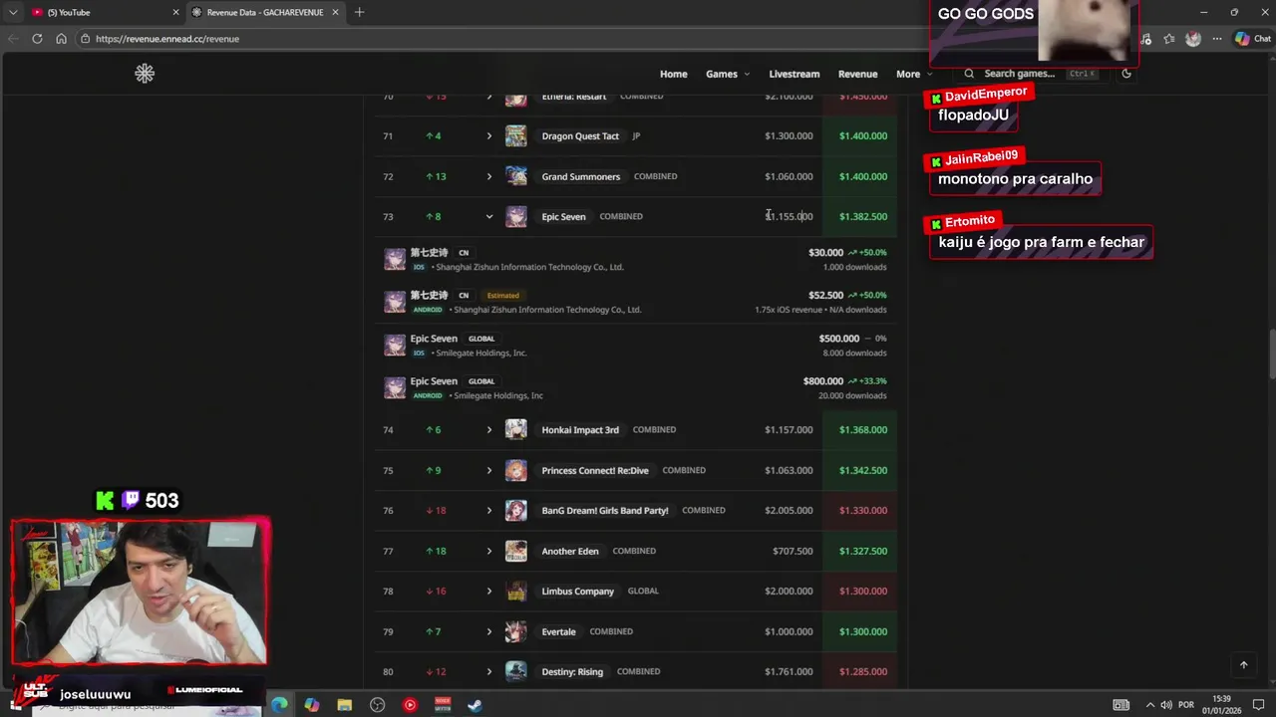The height and width of the screenshot is (717, 1276).
Task: Click the browser home icon
Action: point(61,39)
